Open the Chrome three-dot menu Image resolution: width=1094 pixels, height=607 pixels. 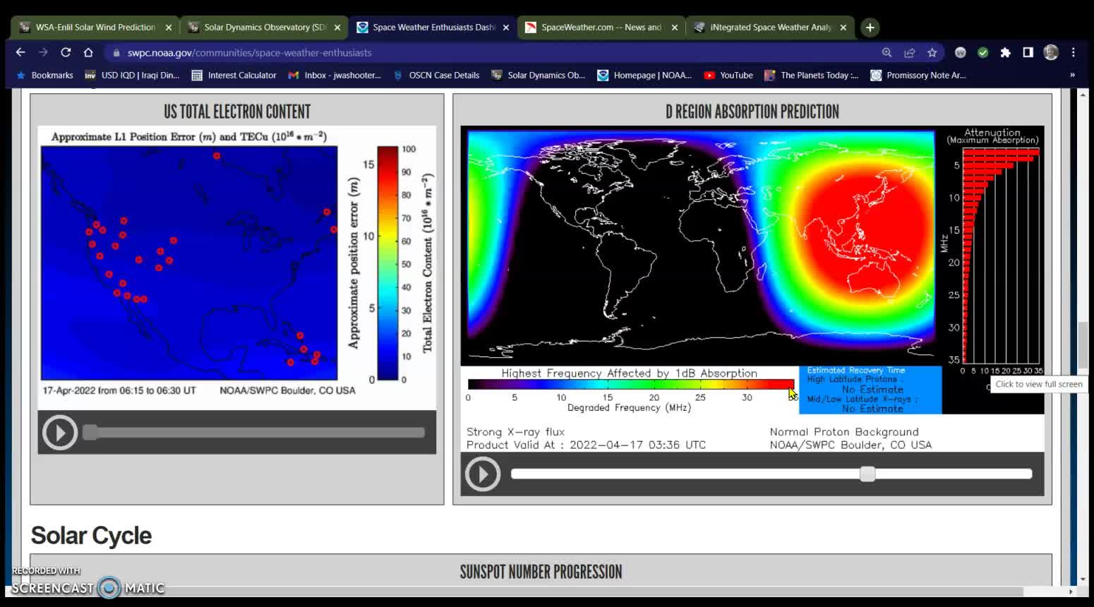click(1074, 52)
